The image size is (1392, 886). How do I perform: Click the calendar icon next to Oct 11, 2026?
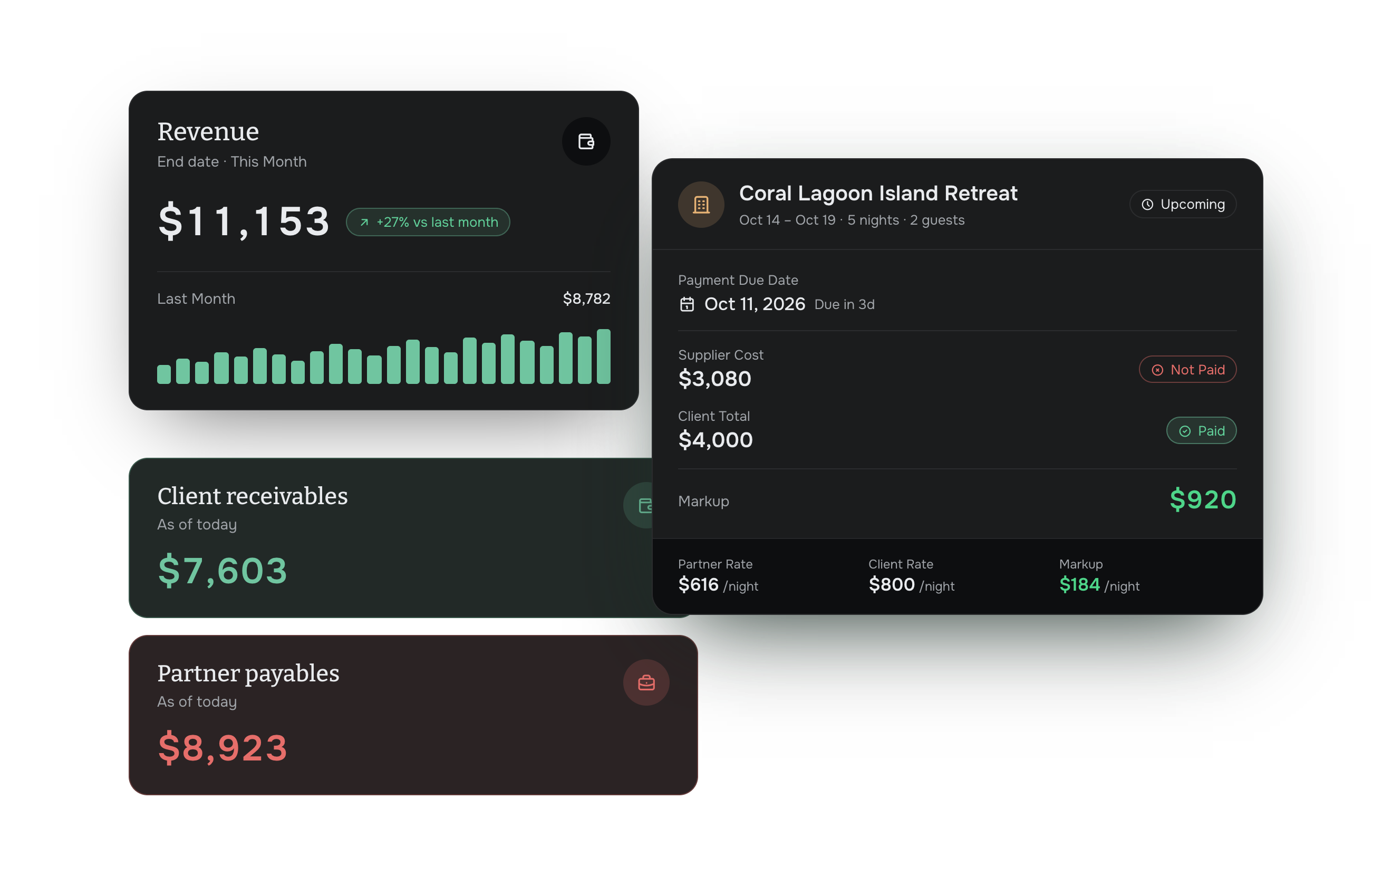tap(687, 304)
